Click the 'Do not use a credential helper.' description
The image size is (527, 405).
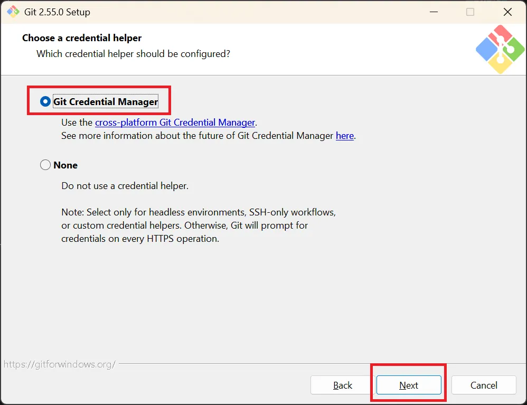coord(125,186)
